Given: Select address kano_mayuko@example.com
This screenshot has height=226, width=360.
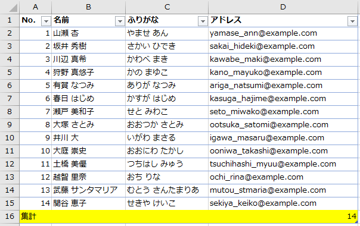Looking at the screenshot, I should coord(283,73).
